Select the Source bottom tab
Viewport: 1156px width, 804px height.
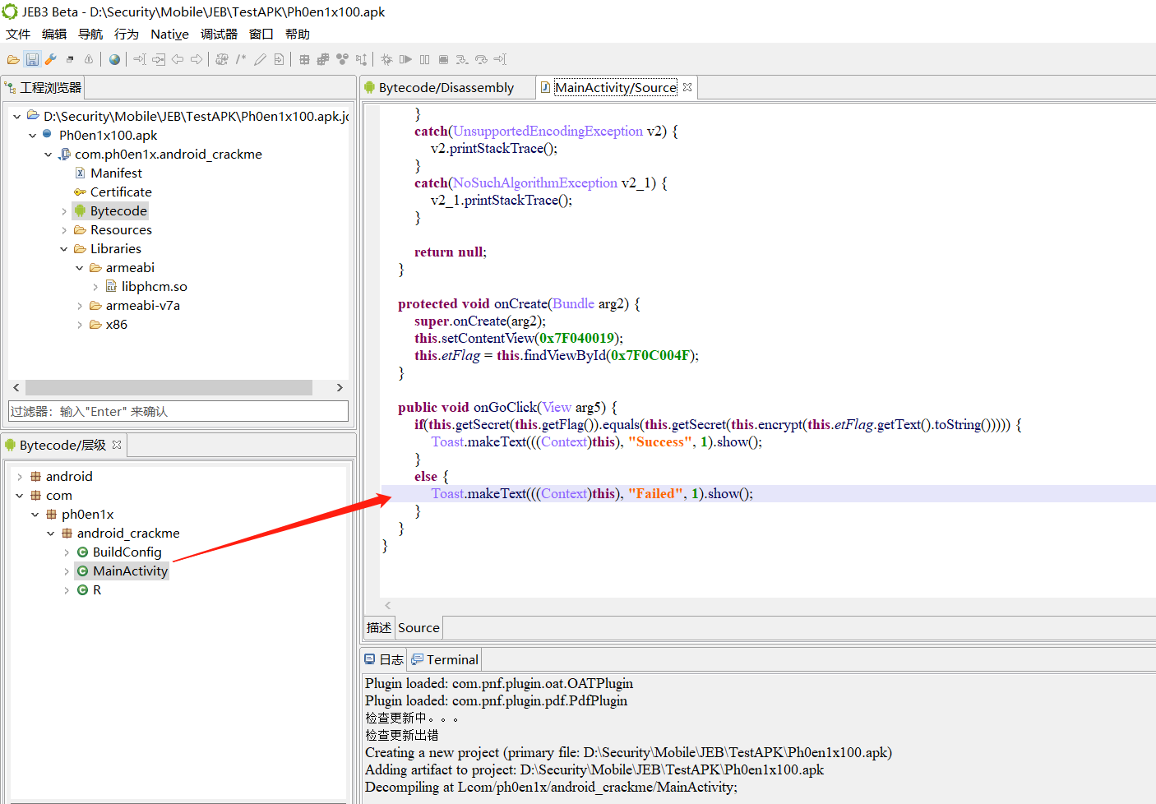[x=418, y=627]
